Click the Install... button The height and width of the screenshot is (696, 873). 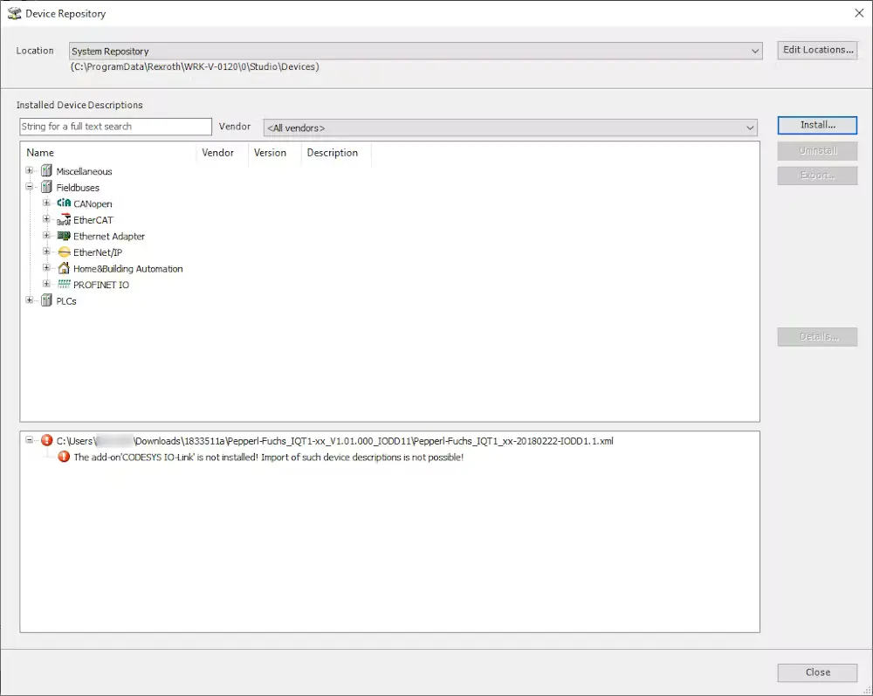[817, 126]
